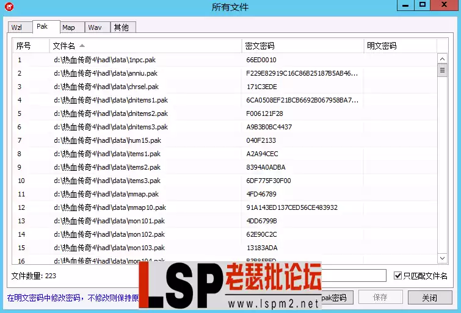Select the dnitems3.pak file row
Image resolution: width=461 pixels, height=313 pixels.
pos(225,127)
